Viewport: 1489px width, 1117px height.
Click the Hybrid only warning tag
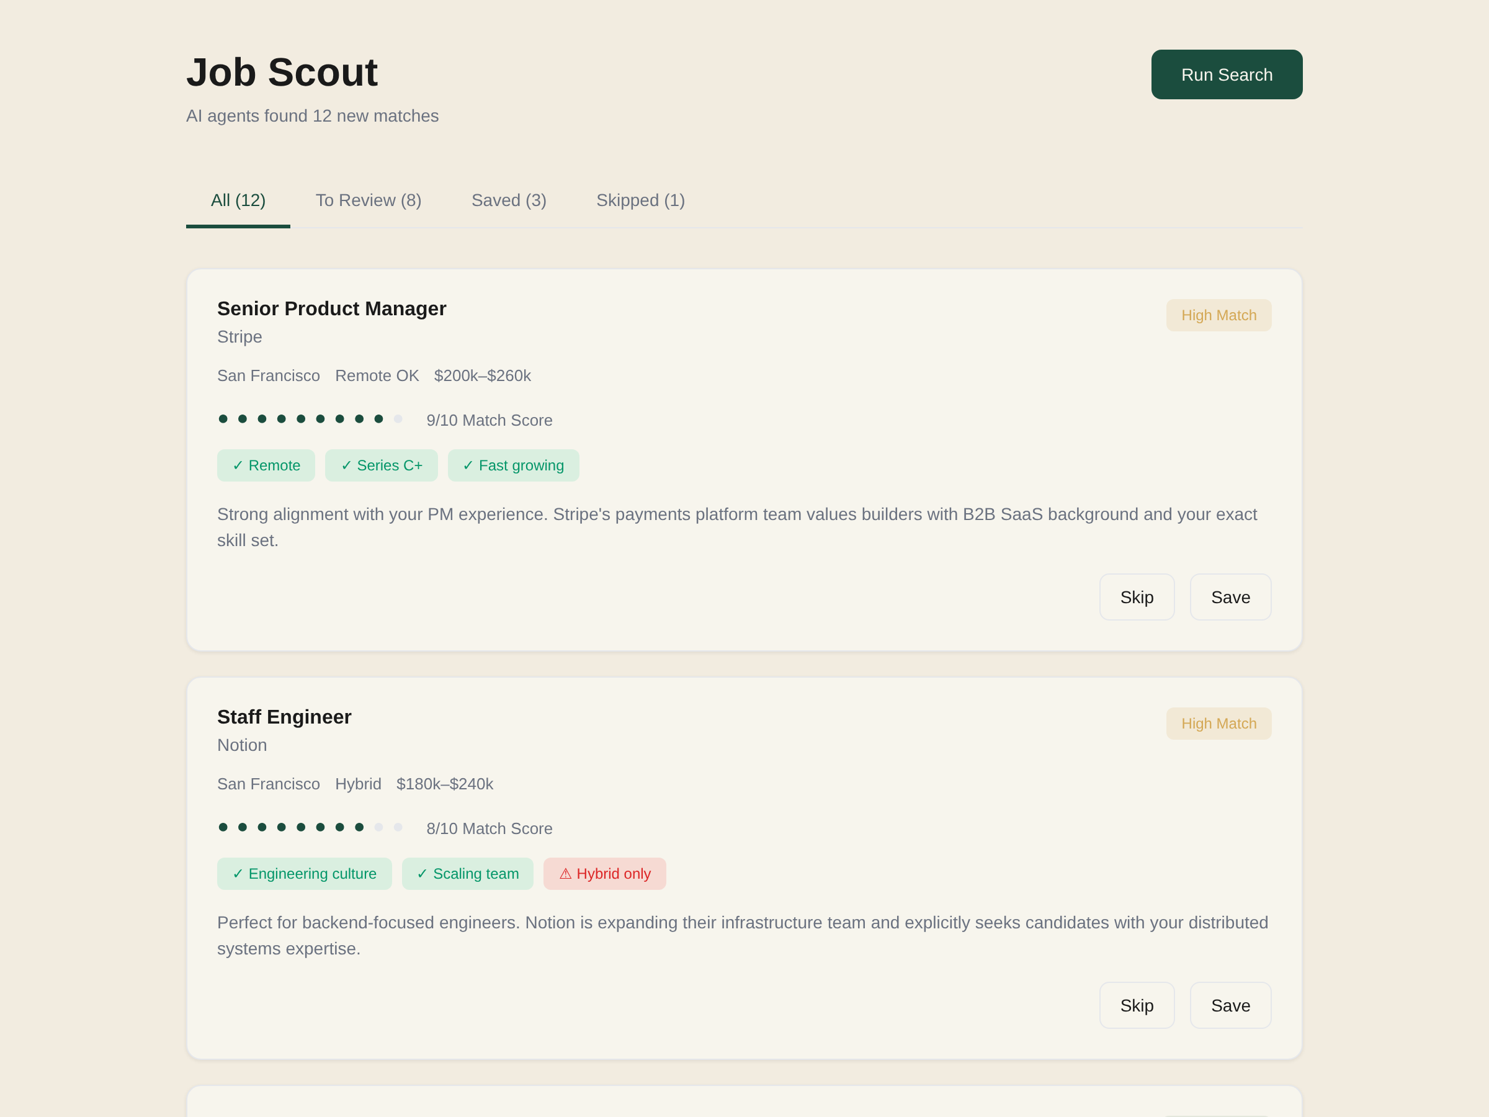coord(604,873)
